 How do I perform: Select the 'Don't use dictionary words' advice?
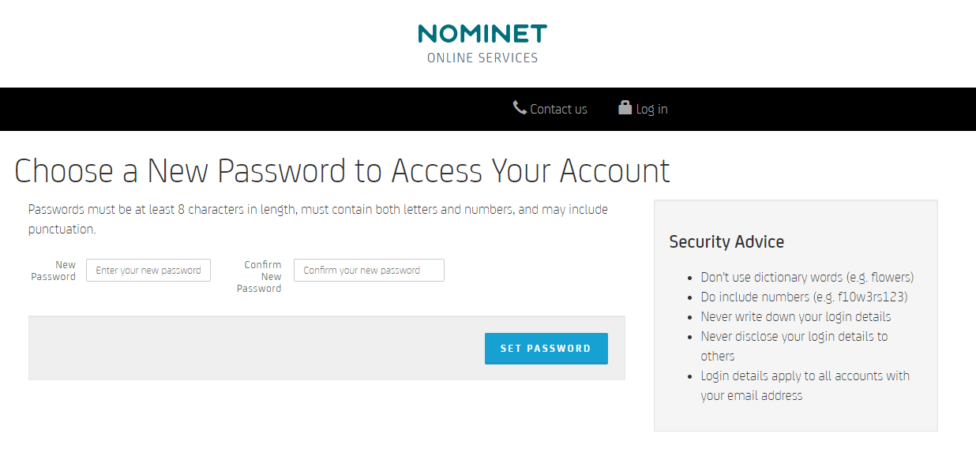coord(806,278)
